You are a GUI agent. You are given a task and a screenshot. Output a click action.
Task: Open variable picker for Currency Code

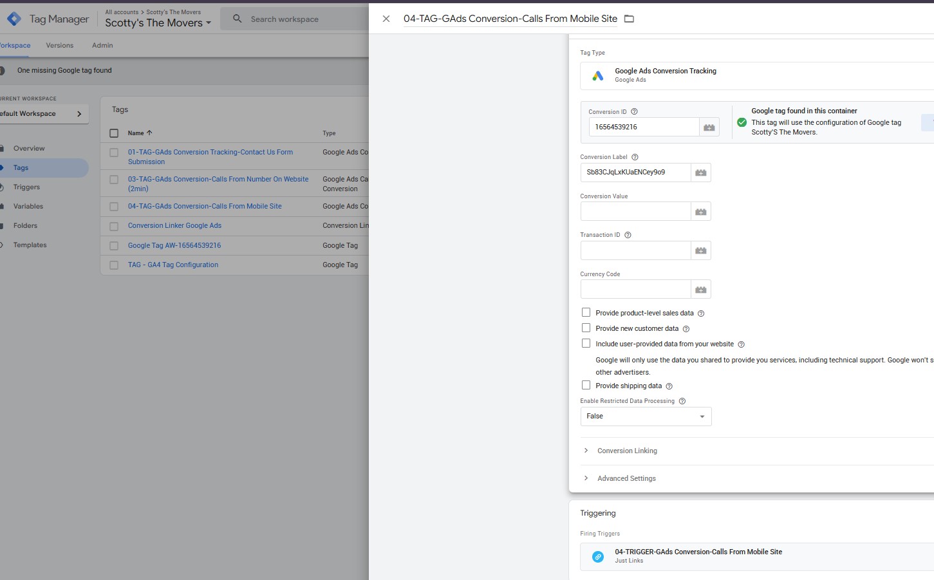tap(701, 290)
